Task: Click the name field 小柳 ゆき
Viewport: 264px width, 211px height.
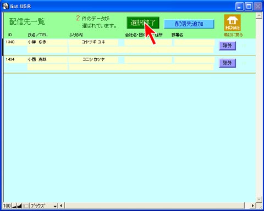Action: point(47,42)
